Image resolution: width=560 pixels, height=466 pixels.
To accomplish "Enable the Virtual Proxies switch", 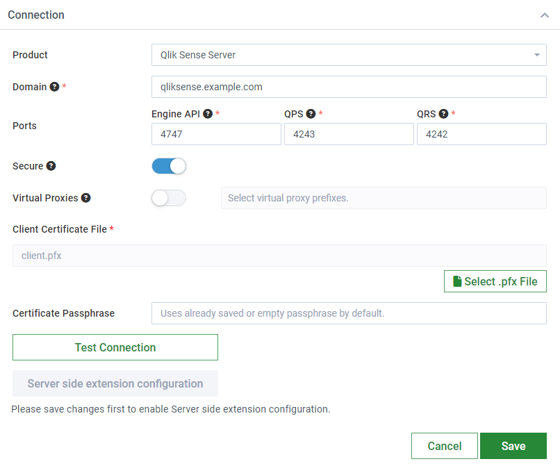I will (169, 198).
